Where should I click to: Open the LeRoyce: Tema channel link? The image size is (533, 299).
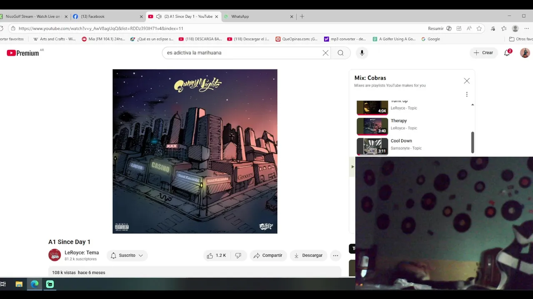tap(82, 252)
